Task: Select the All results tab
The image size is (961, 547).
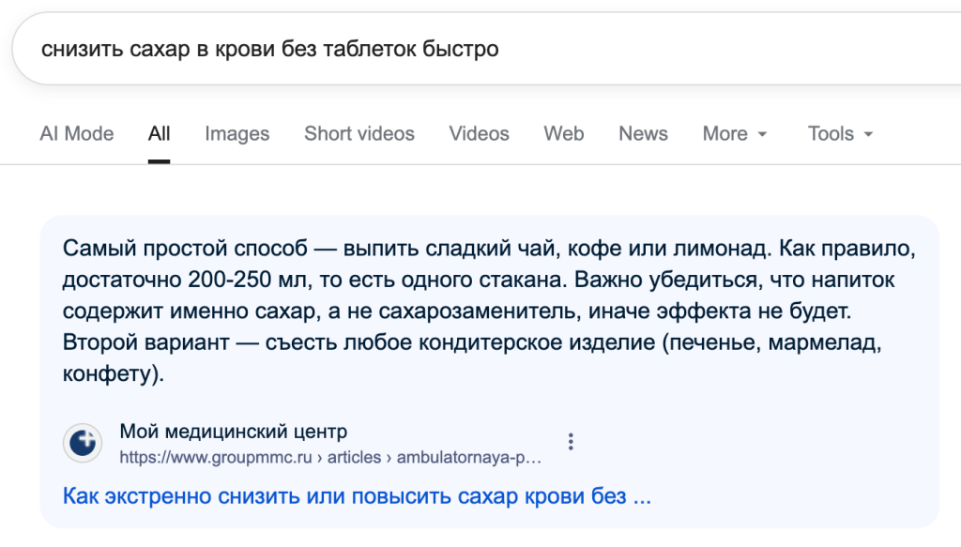Action: coord(159,133)
